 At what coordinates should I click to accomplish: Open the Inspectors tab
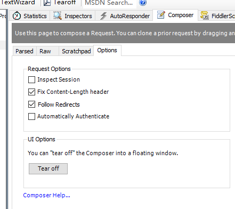click(72, 16)
